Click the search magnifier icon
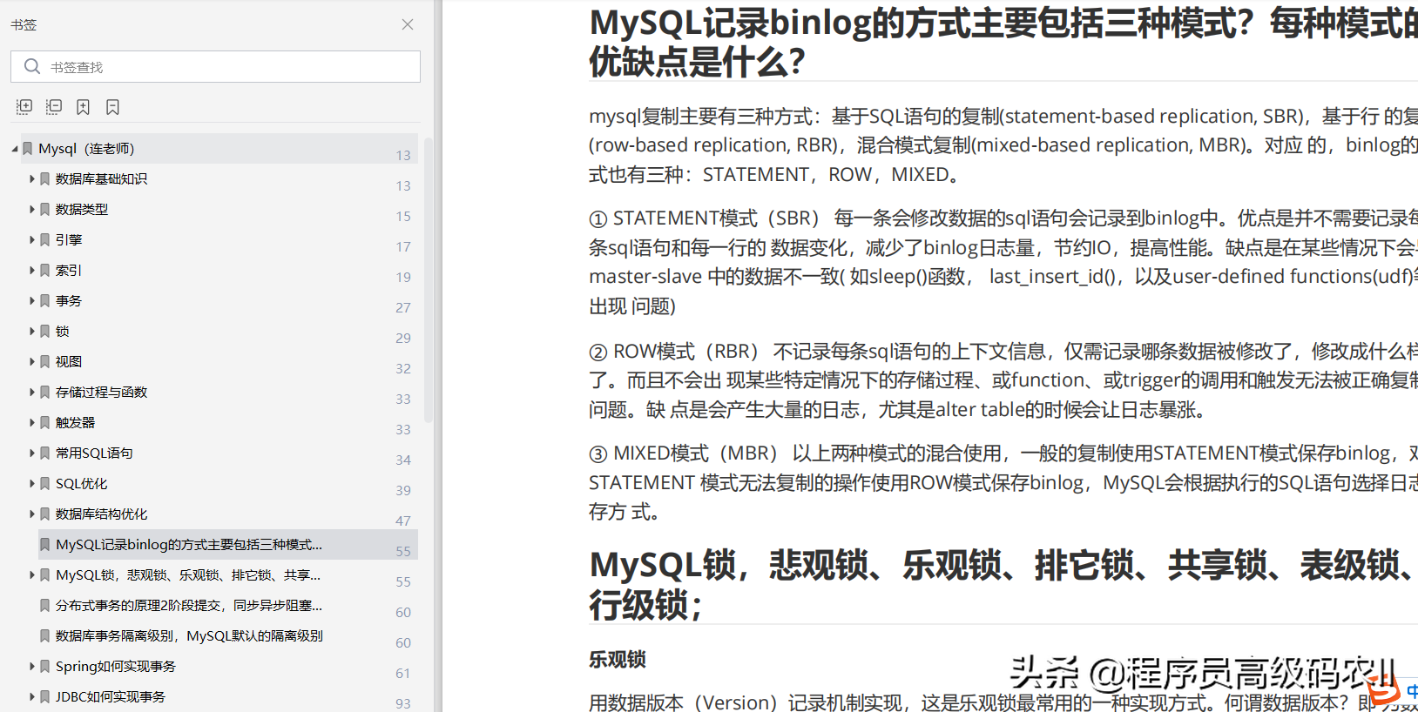Screen dimensions: 1418x712 32,66
